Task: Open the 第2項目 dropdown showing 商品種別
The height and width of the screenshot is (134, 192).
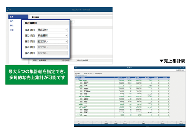Action: tap(52, 35)
